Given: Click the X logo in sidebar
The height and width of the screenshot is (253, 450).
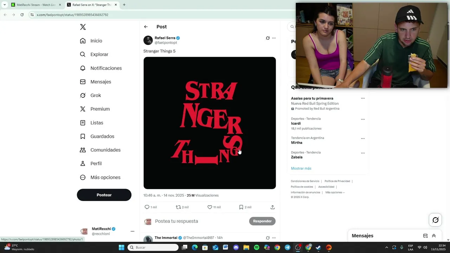Looking at the screenshot, I should pos(83,27).
